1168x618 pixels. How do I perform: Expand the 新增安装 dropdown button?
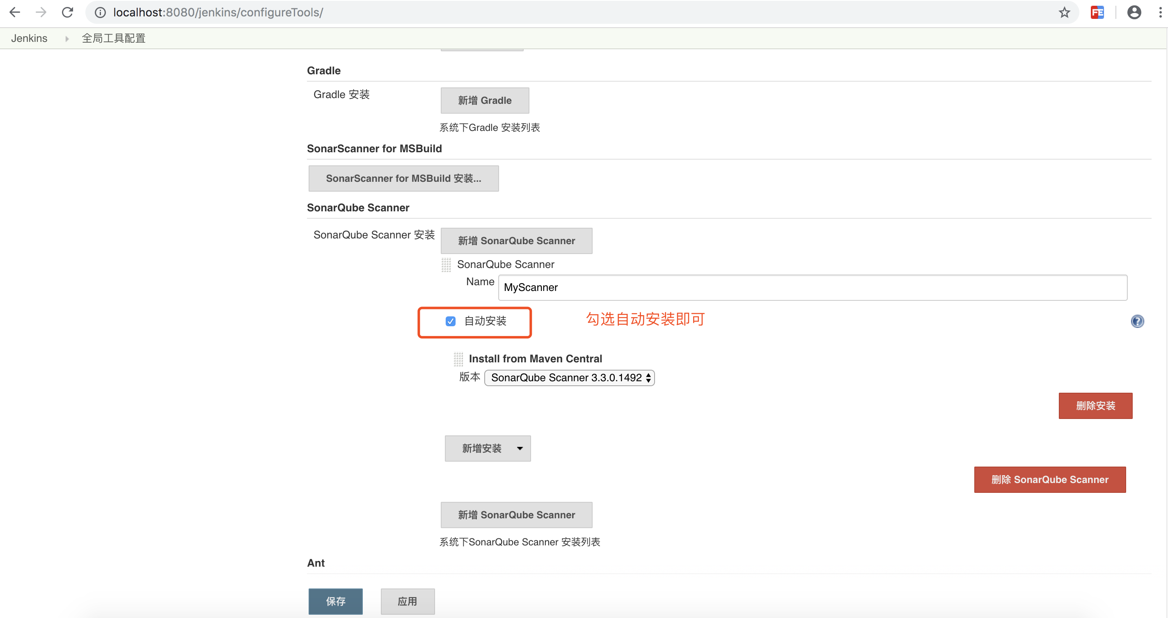[x=488, y=449]
